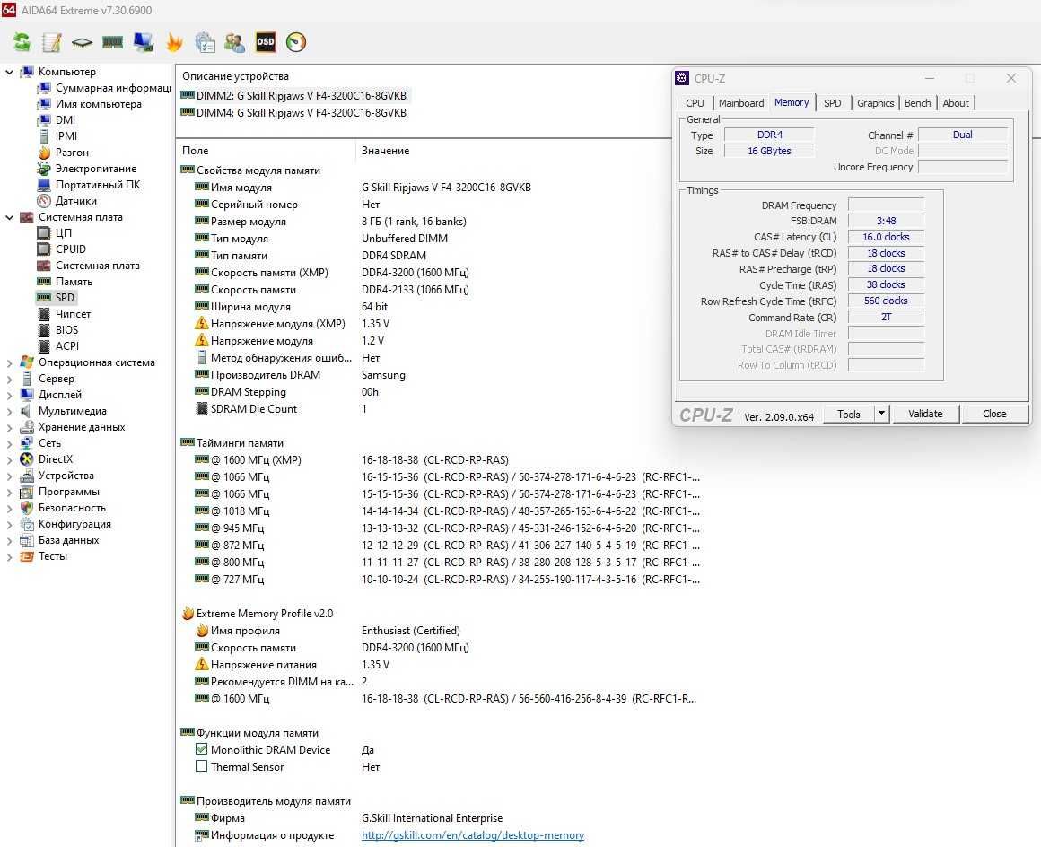Expand the Хранение данных node
The image size is (1041, 847).
pyautogui.click(x=9, y=427)
